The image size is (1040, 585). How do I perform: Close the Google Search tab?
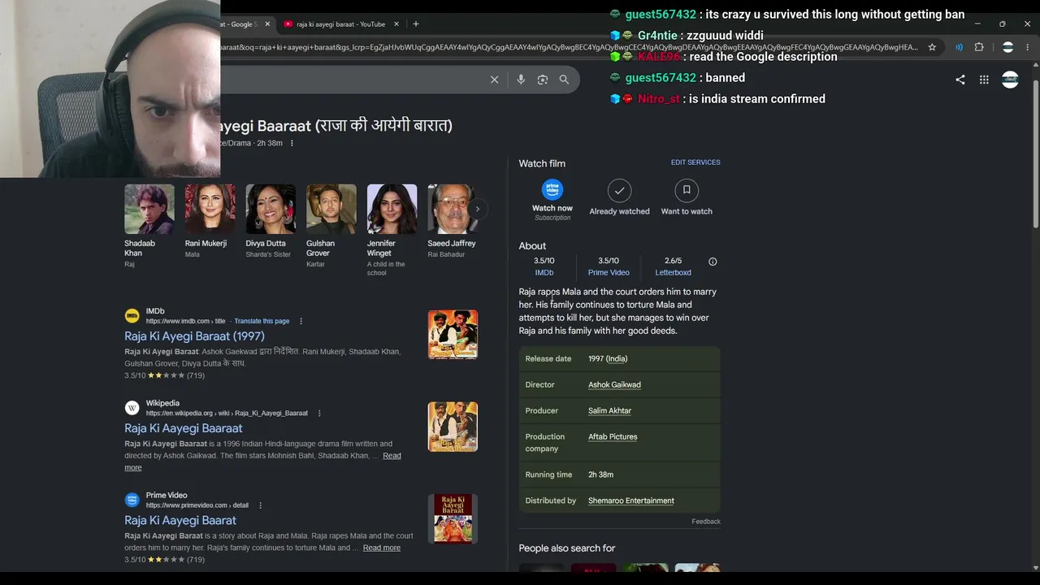pos(267,24)
